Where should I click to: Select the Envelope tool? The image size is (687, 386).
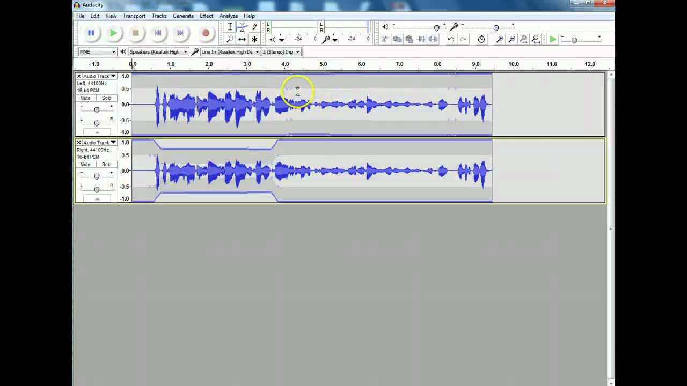242,27
